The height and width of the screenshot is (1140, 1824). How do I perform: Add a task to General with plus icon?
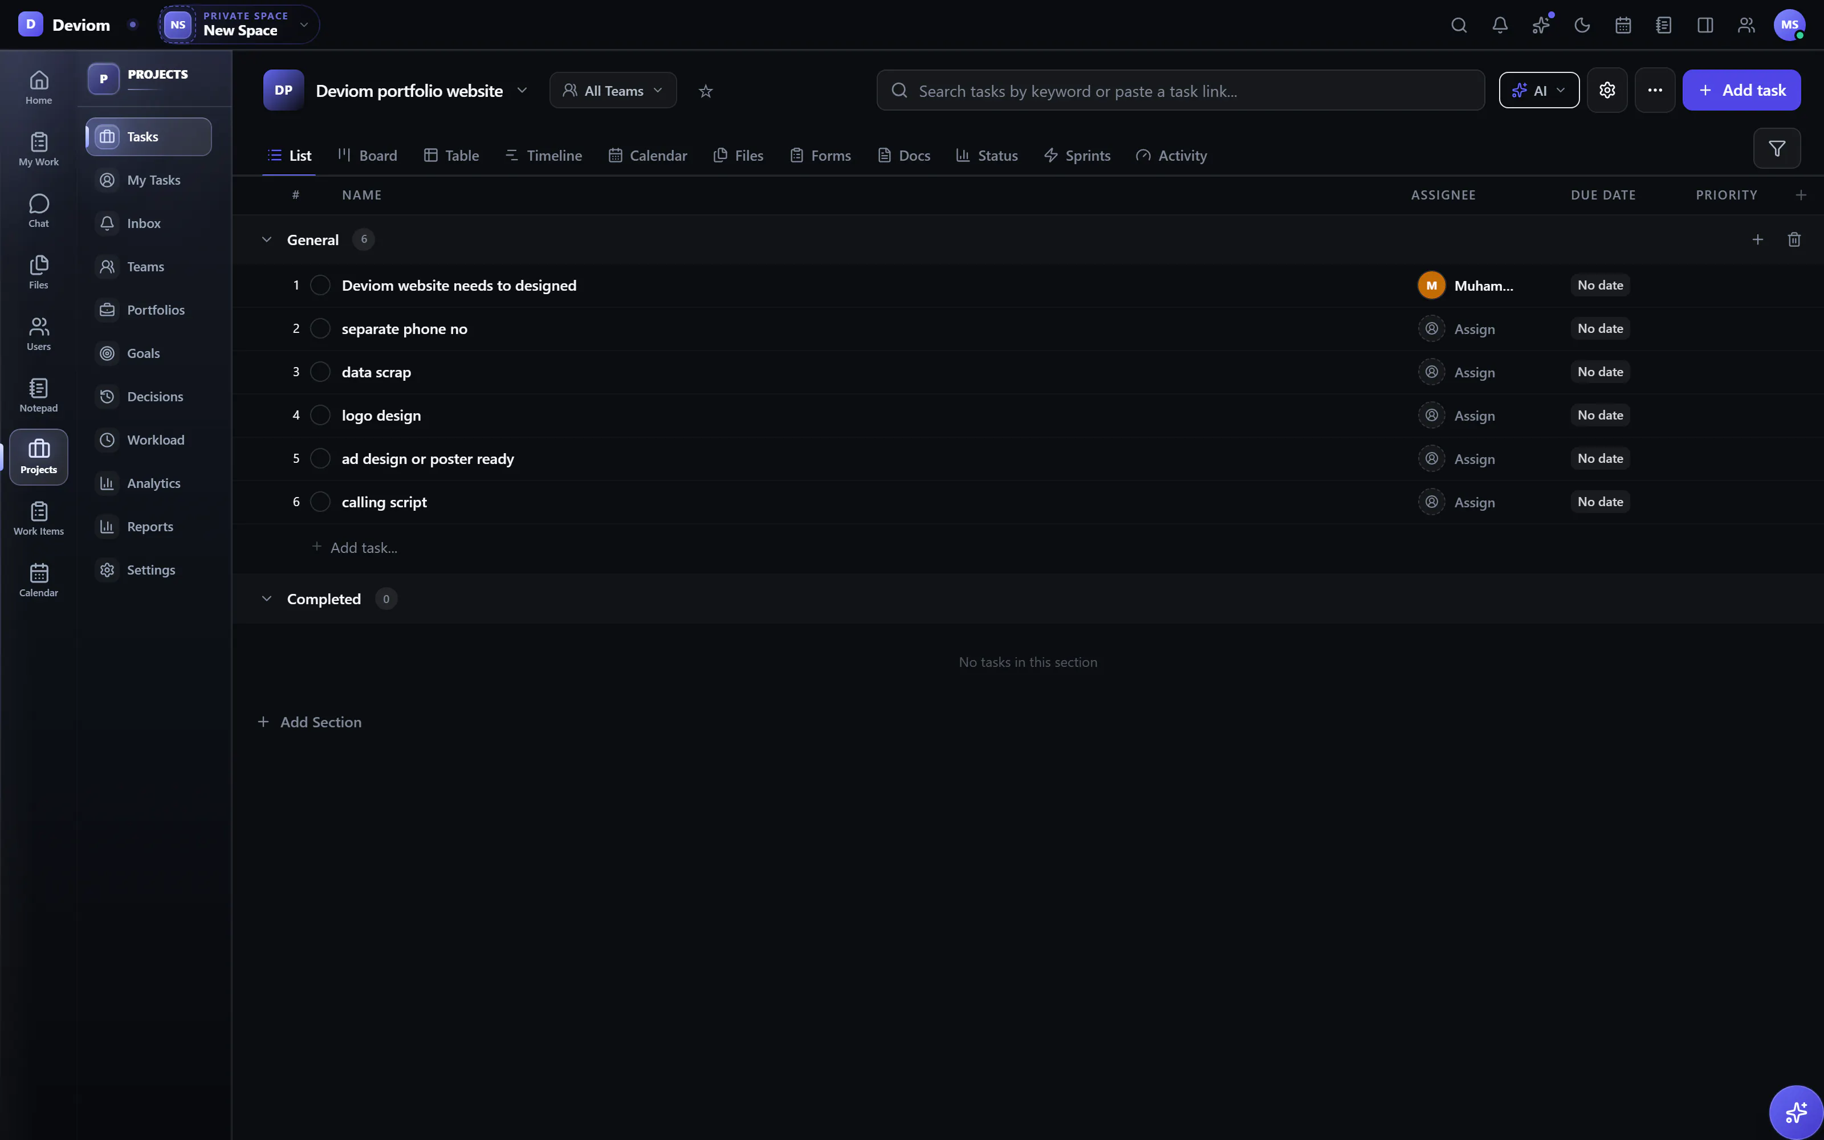click(1758, 239)
